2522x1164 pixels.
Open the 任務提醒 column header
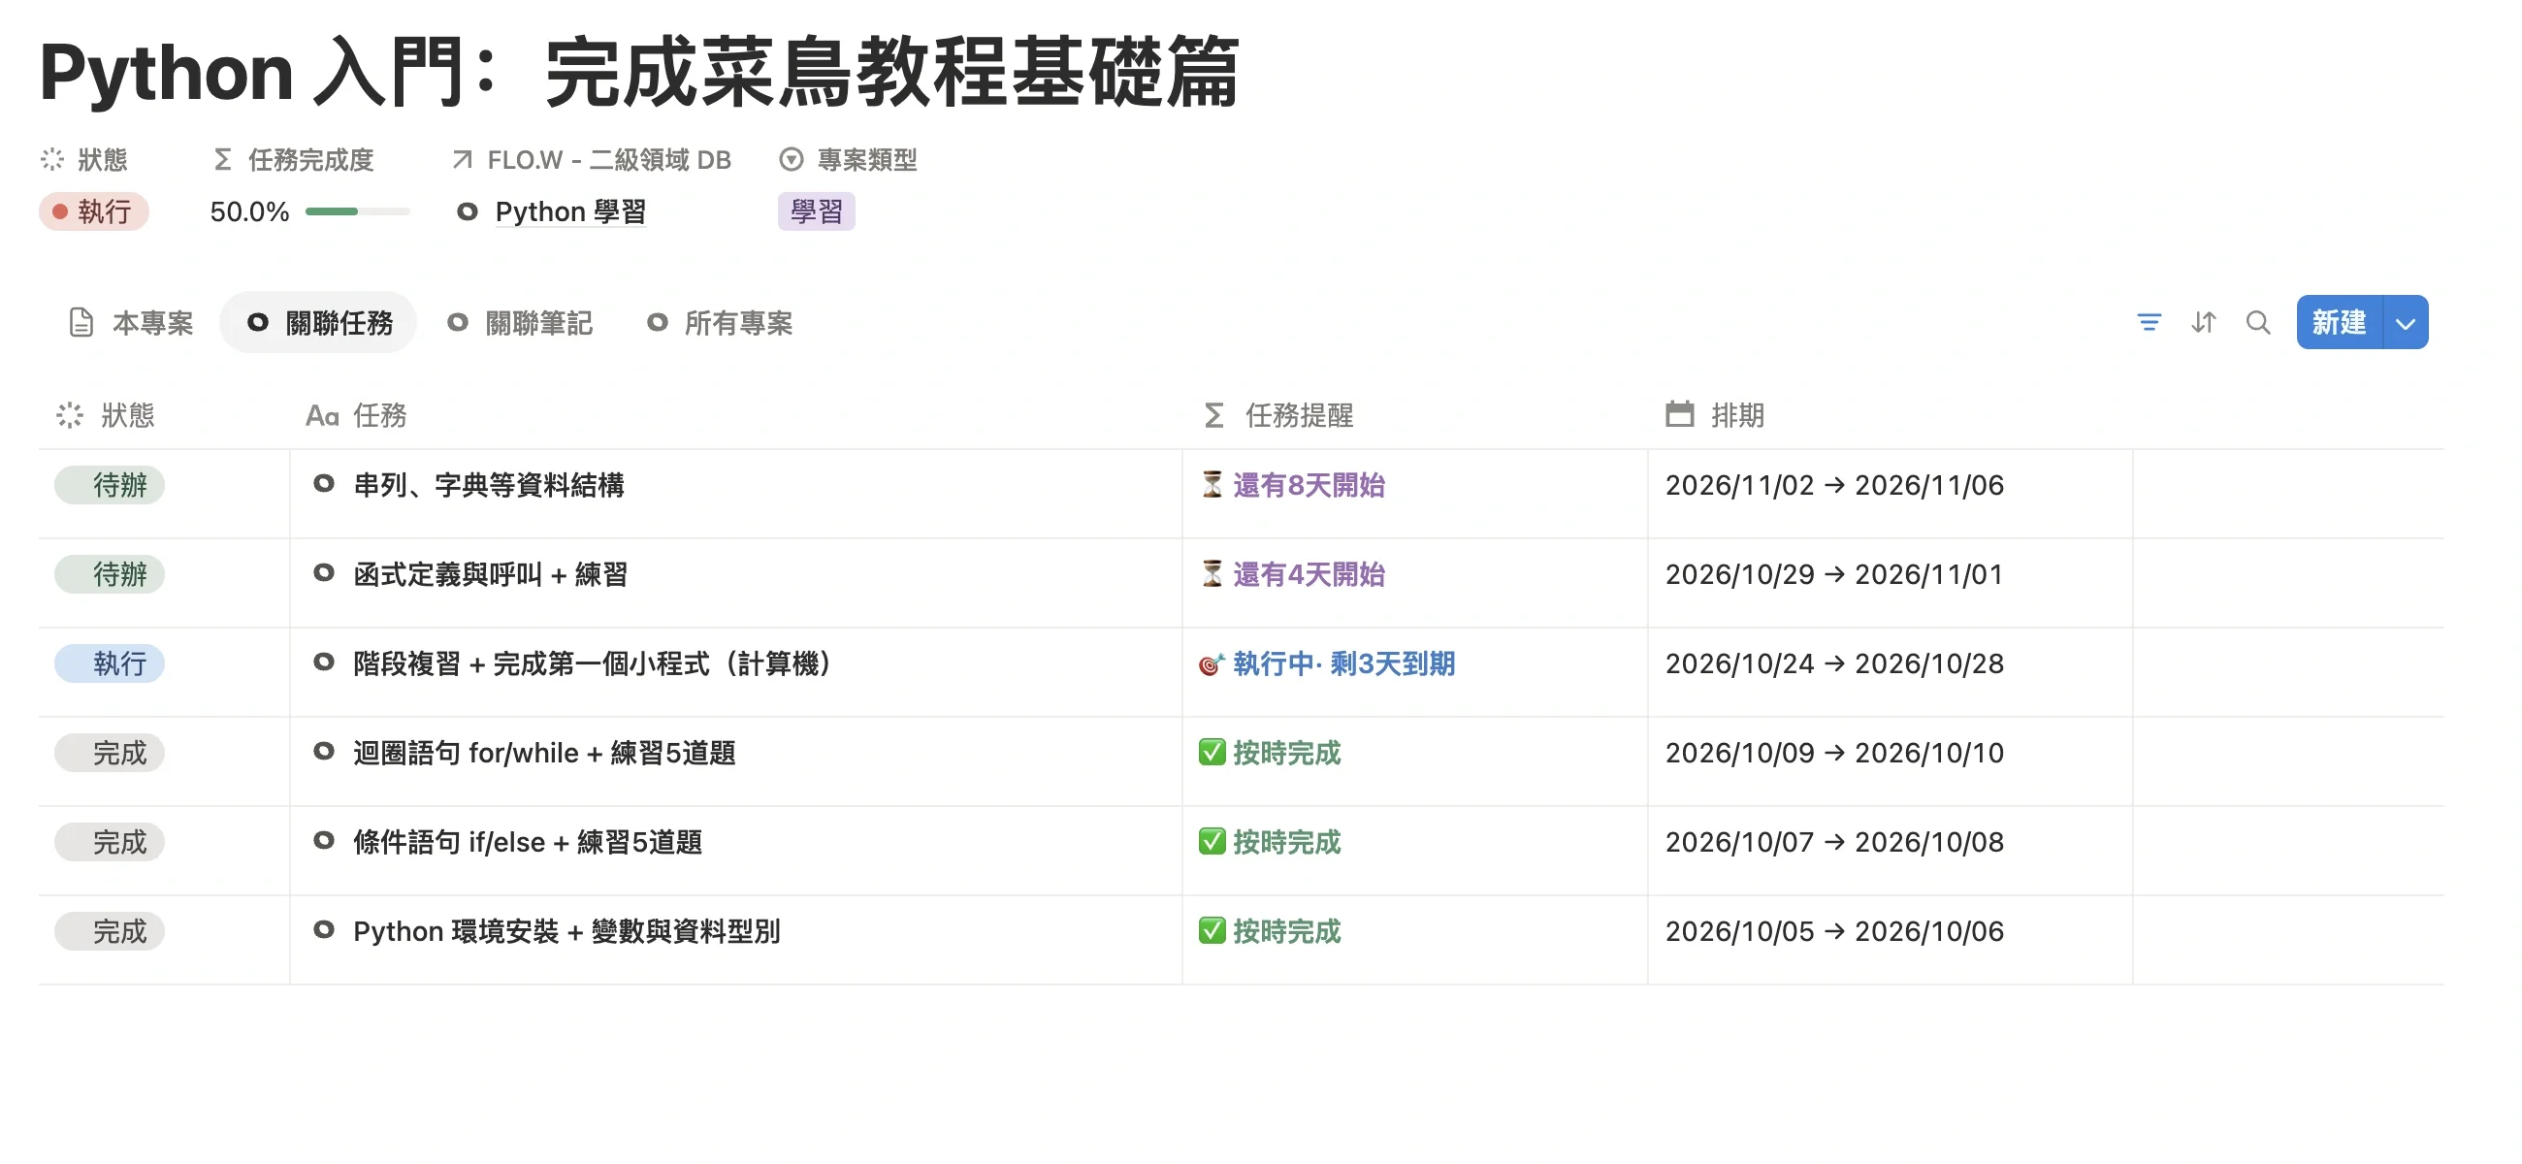point(1277,415)
